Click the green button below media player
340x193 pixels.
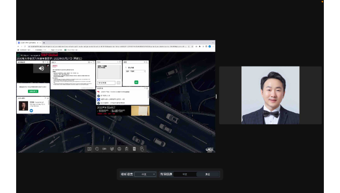pyautogui.click(x=33, y=91)
